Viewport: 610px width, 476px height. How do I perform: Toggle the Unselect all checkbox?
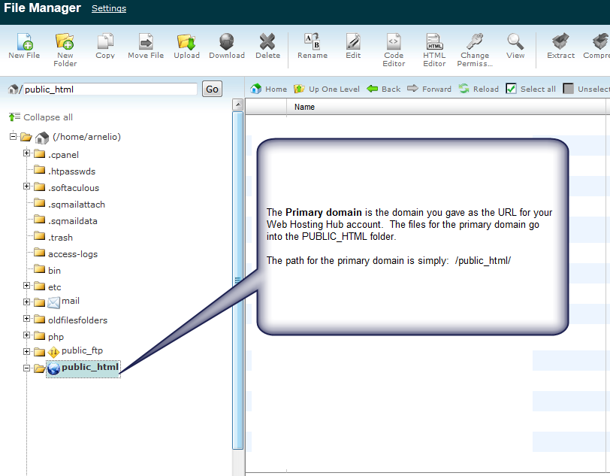(x=569, y=89)
